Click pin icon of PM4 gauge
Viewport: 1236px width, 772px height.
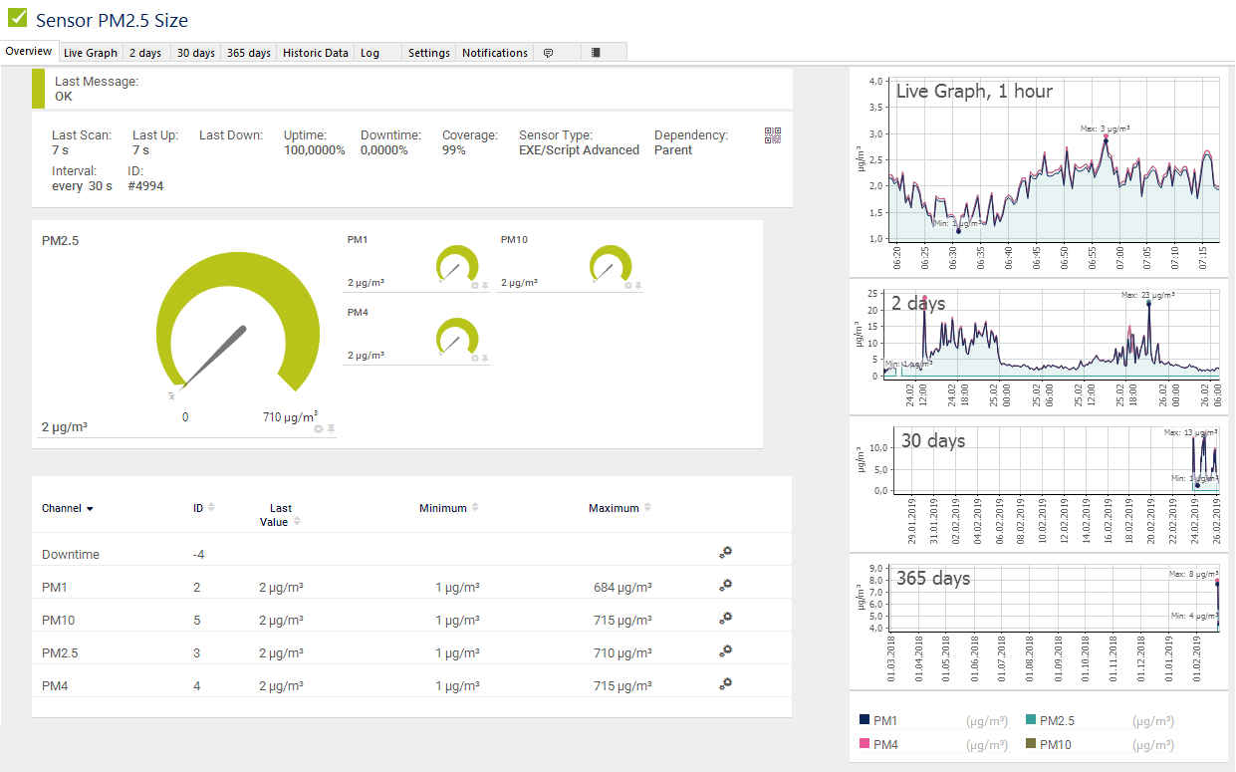tap(485, 358)
